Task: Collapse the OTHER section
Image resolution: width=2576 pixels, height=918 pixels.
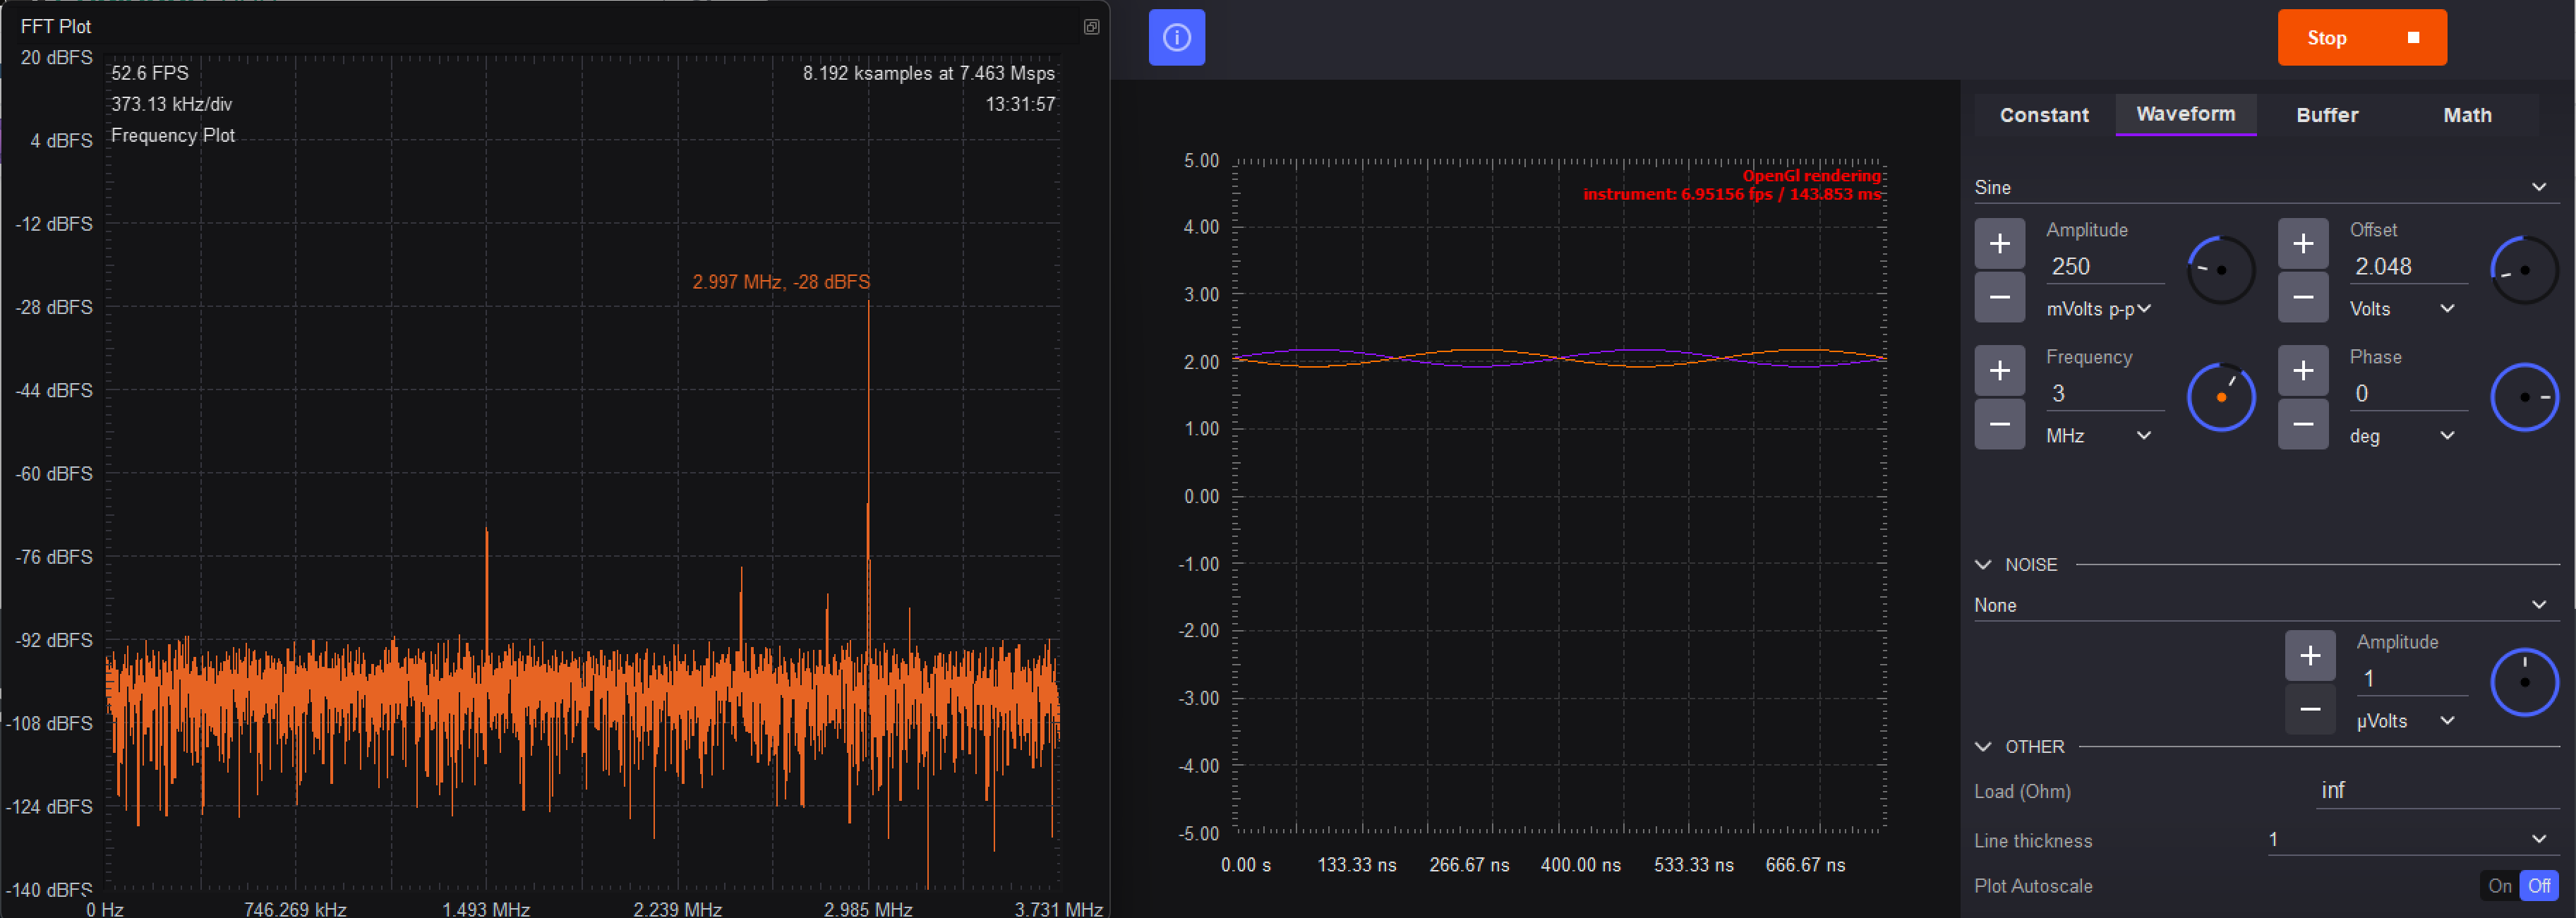Action: (1983, 747)
